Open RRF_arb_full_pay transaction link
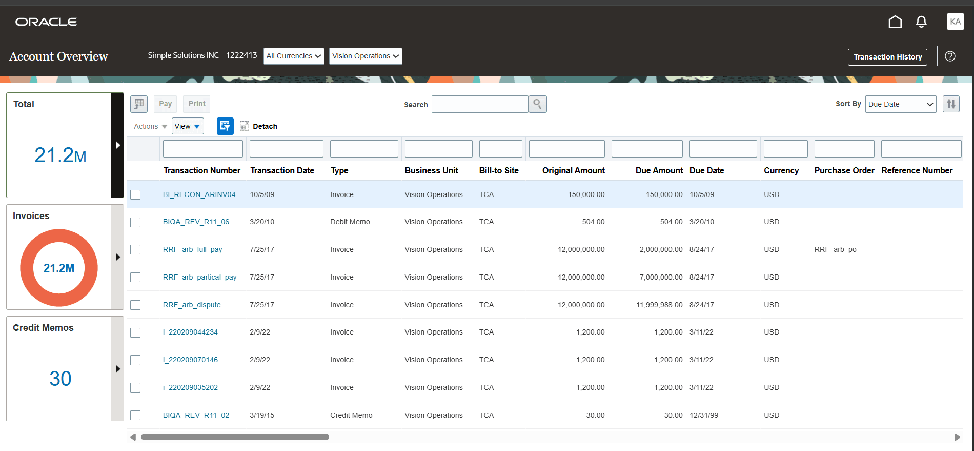The height and width of the screenshot is (451, 974). (193, 249)
